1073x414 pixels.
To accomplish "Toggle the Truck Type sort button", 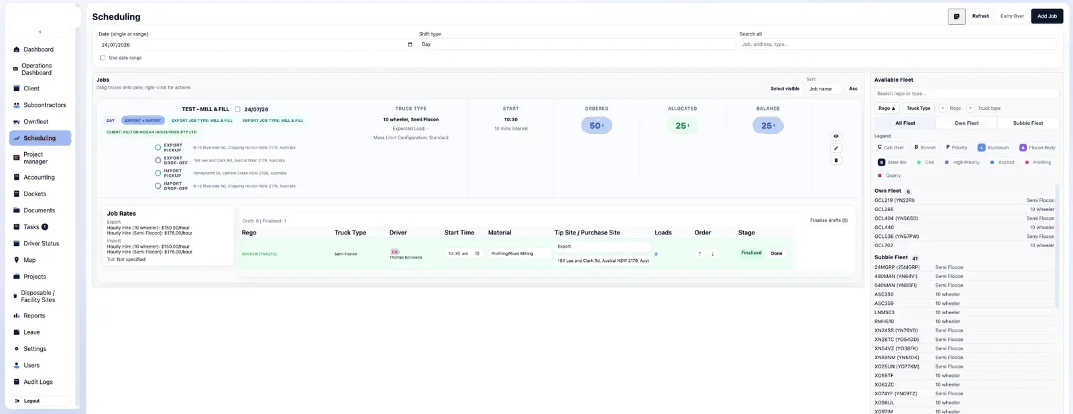I will pyautogui.click(x=919, y=109).
